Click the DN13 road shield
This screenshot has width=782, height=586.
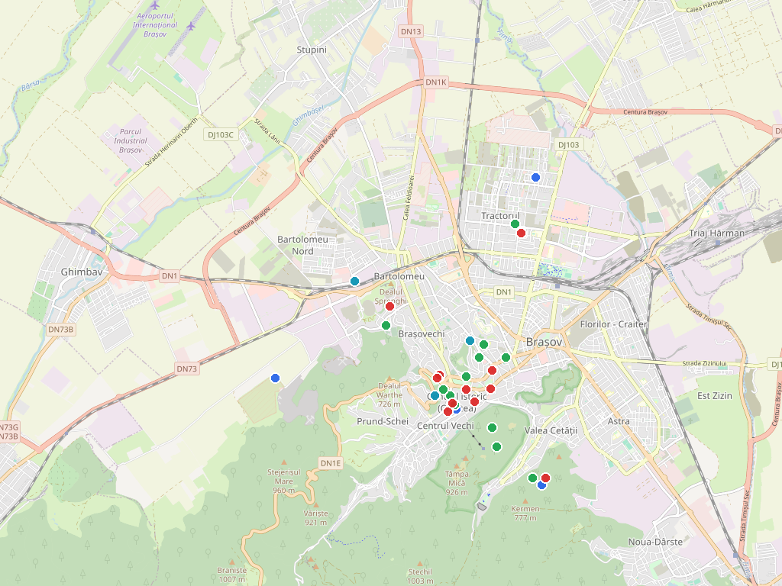(410, 31)
